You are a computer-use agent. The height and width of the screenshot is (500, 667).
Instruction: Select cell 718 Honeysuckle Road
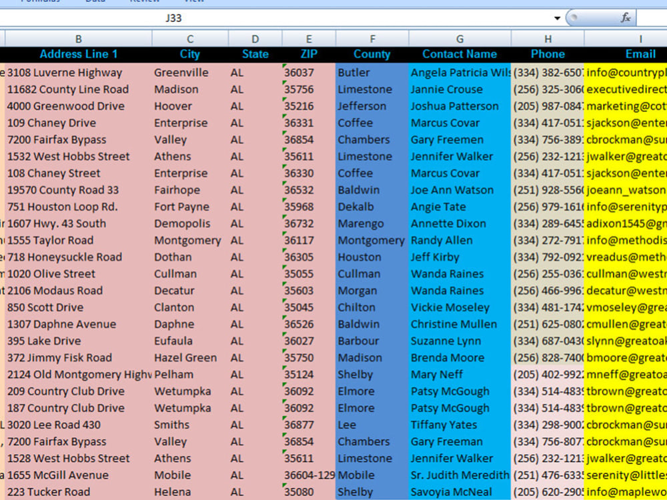tap(78, 257)
